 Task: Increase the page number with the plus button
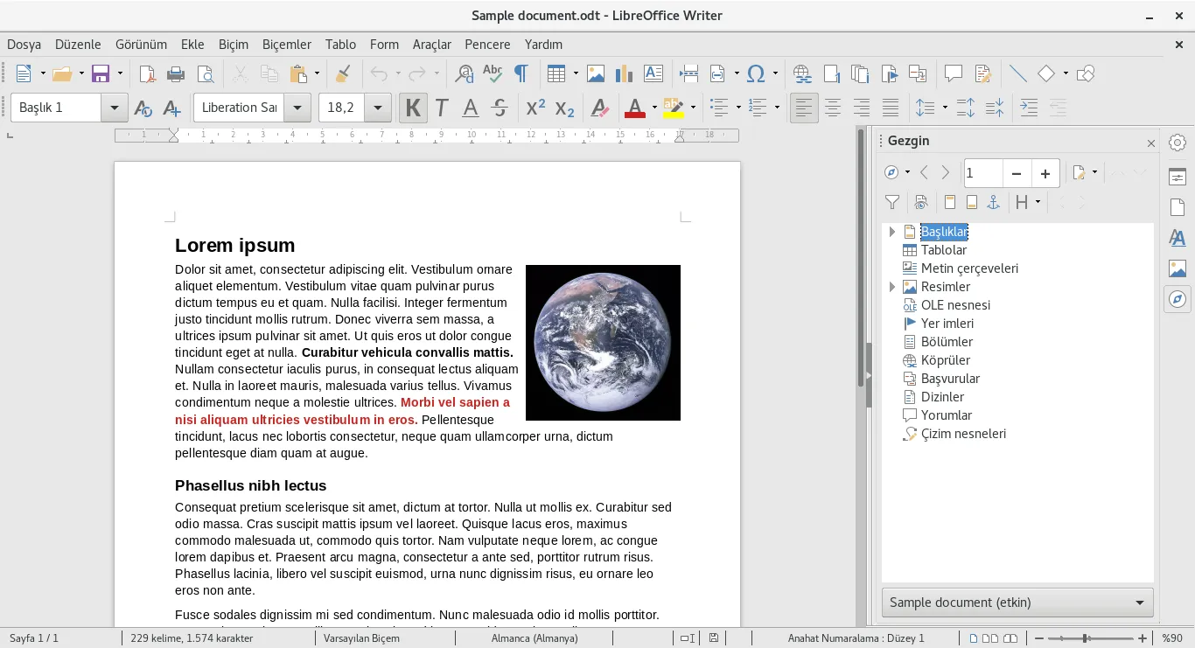click(x=1045, y=173)
